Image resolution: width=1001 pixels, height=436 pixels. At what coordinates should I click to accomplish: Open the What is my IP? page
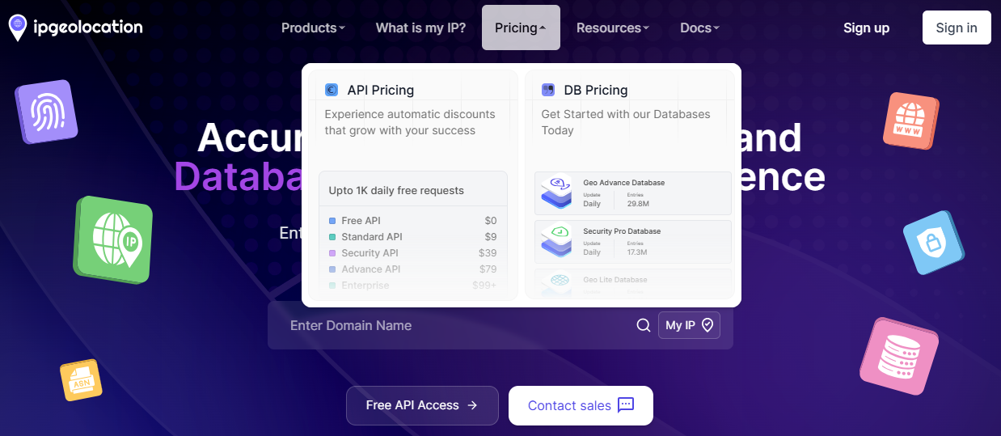pyautogui.click(x=420, y=28)
